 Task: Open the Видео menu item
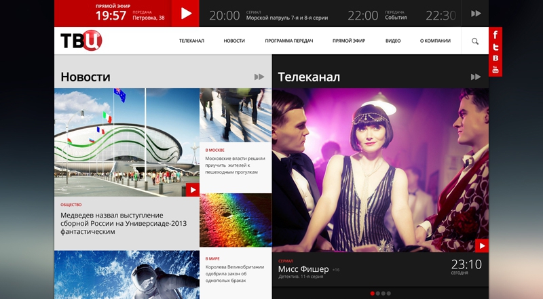click(x=393, y=41)
